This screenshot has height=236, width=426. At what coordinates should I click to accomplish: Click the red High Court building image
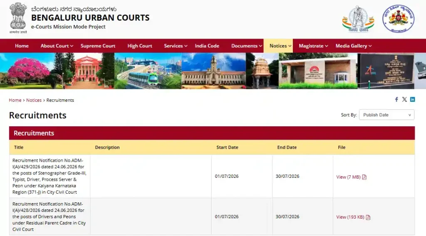87,71
